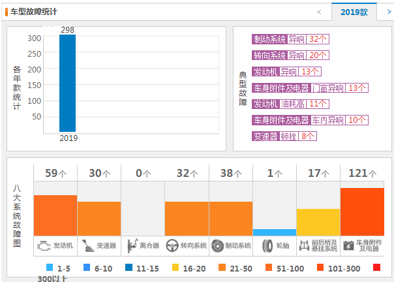The height and width of the screenshot is (282, 394).
Task: Click the 59个 count header
Action: tap(55, 173)
